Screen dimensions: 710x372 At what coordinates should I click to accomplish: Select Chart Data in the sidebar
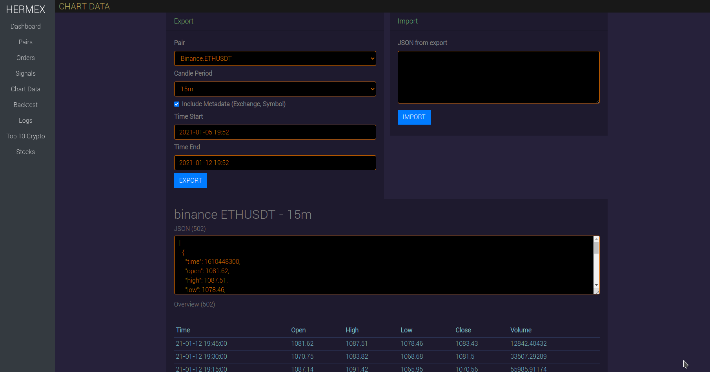tap(25, 89)
